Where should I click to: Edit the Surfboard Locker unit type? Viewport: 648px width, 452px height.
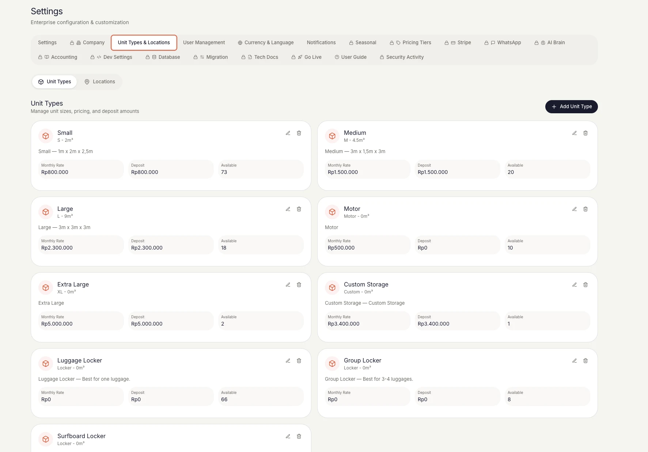pos(288,436)
